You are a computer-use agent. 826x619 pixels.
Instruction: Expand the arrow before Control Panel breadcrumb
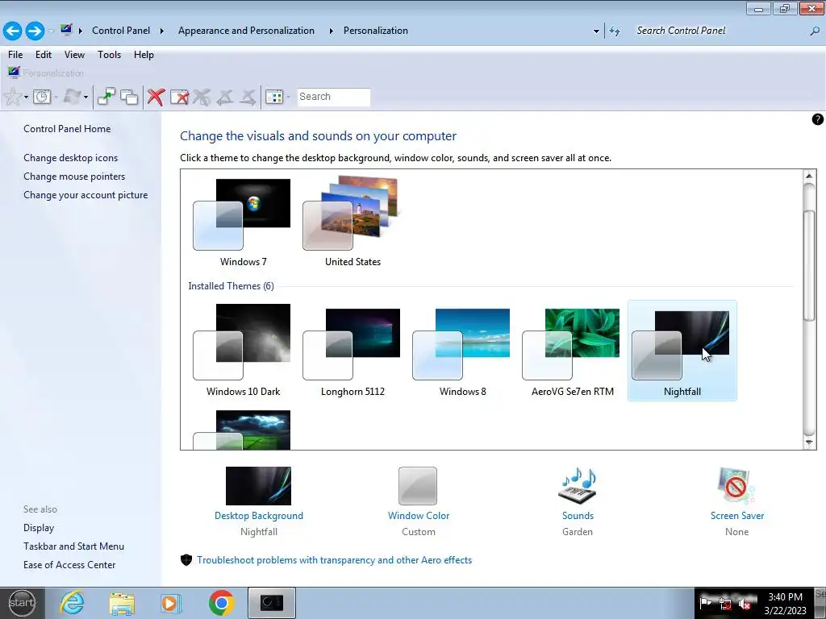point(80,31)
